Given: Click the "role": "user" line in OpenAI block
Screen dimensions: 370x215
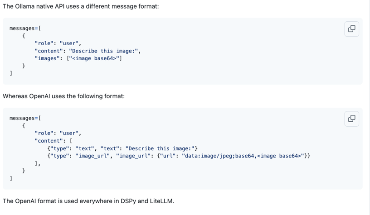Looking at the screenshot, I should (58, 133).
